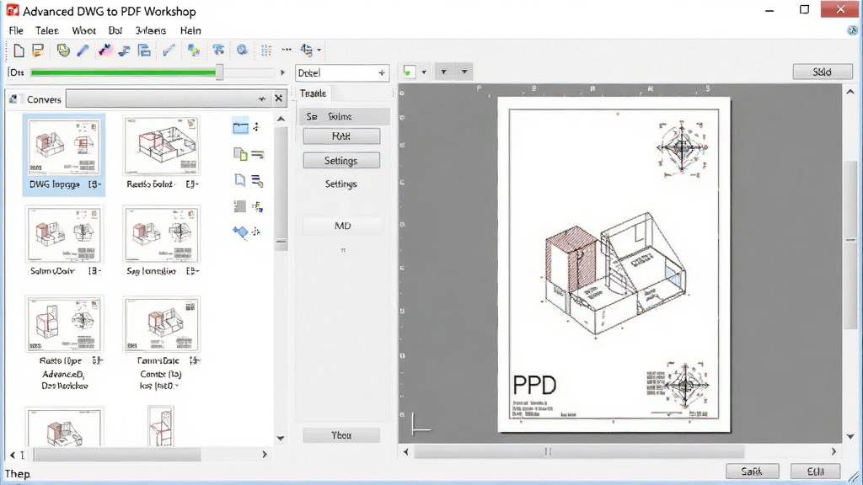Click the copy documents side icon

click(x=240, y=154)
